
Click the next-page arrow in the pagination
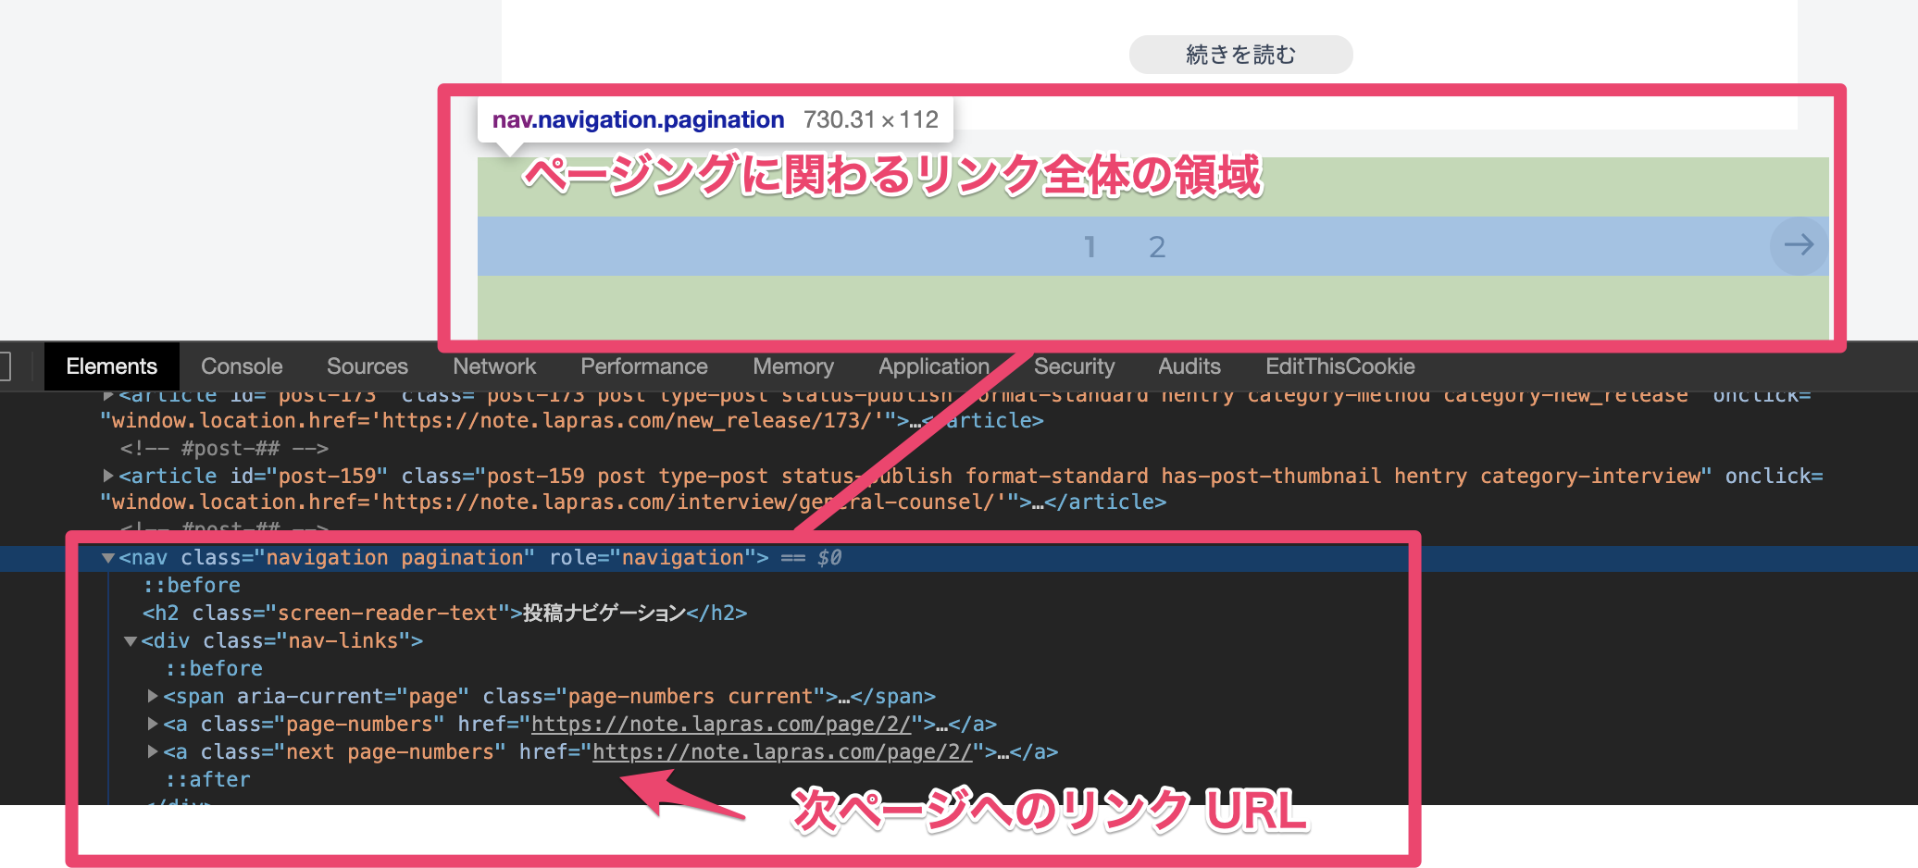click(x=1798, y=245)
